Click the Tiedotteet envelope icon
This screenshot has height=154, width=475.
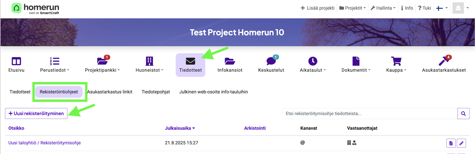190,61
